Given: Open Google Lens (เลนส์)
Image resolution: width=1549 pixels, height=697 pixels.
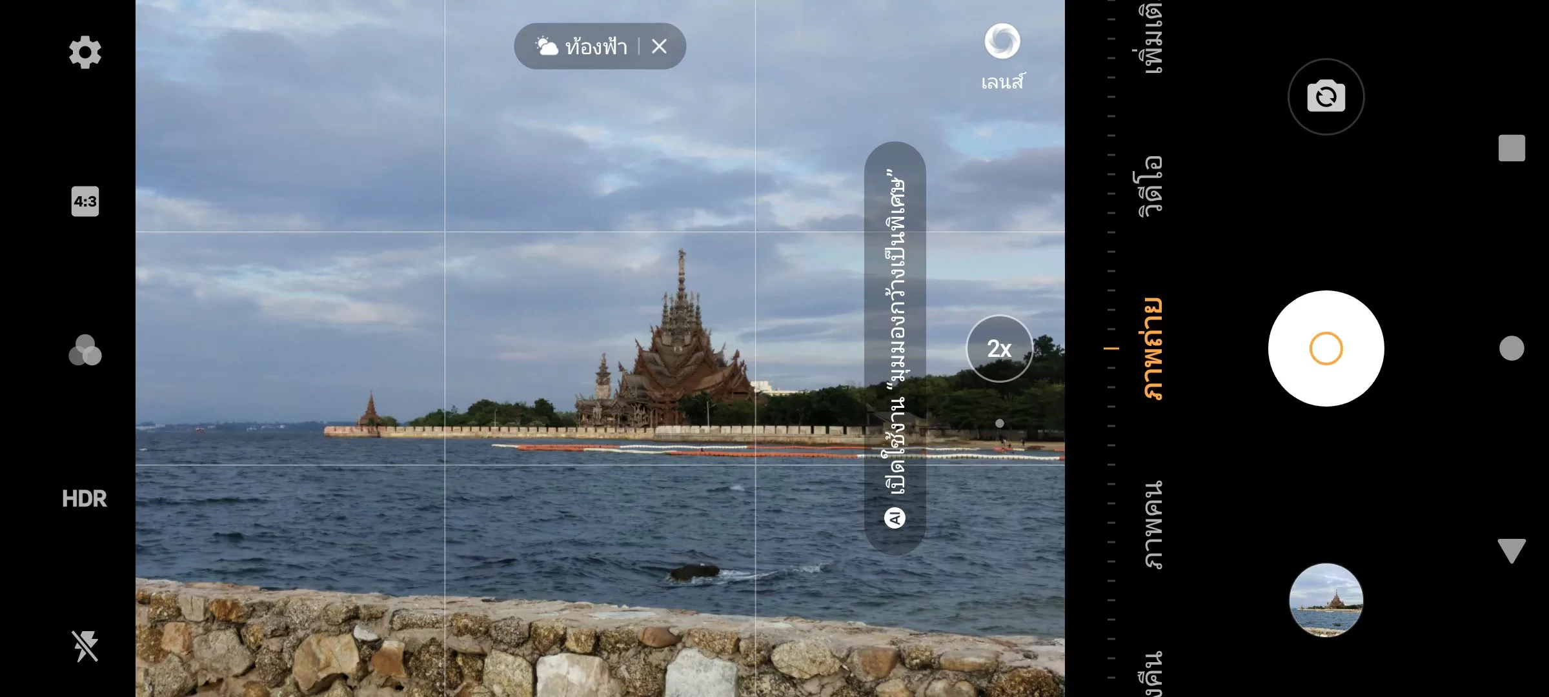Looking at the screenshot, I should 1002,57.
